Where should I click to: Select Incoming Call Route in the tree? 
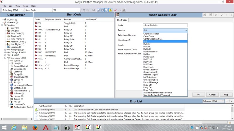point(23,85)
